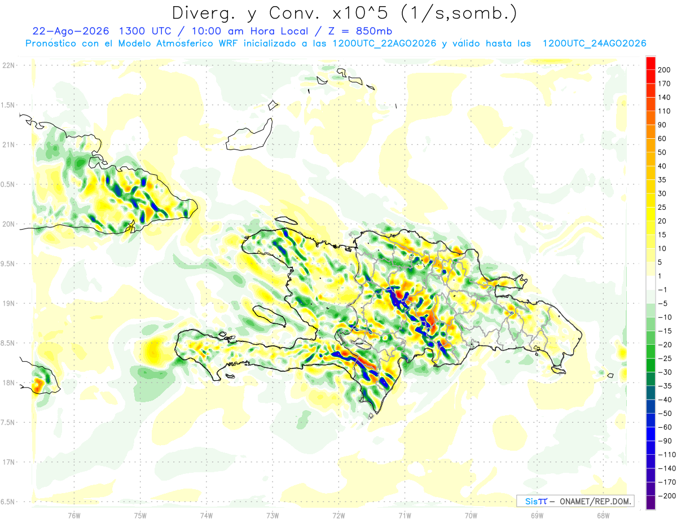The image size is (677, 523).
Task: Click the "110" colorbar label
Action: (664, 111)
